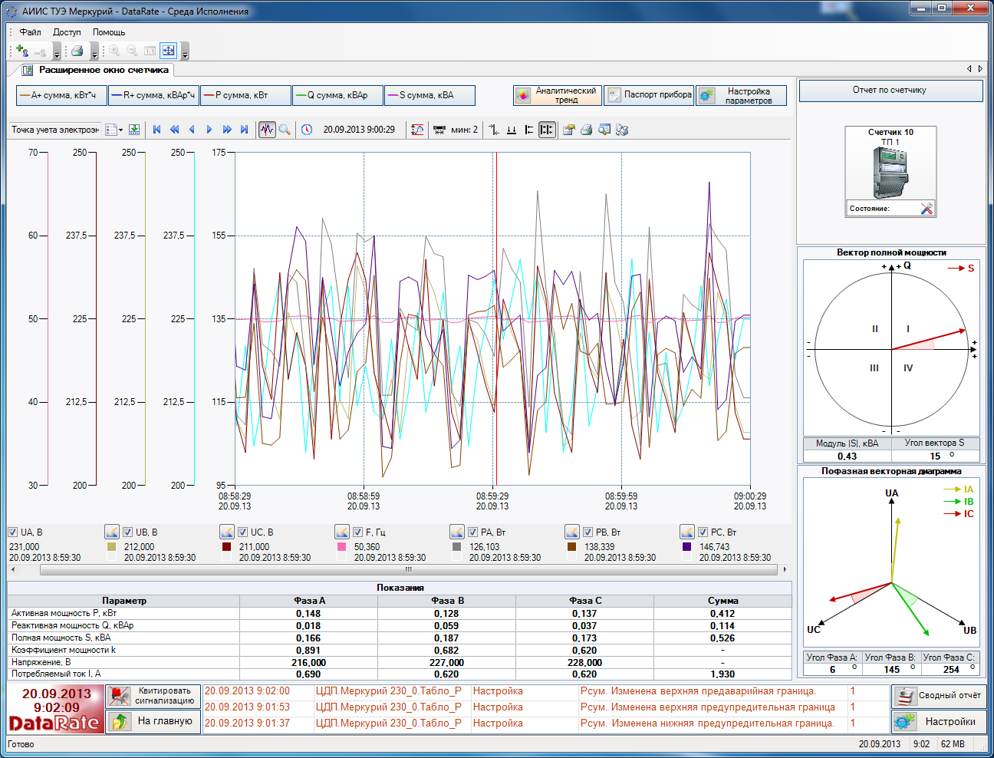Image resolution: width=994 pixels, height=758 pixels.
Task: Open Паспорт прибора
Action: point(649,95)
